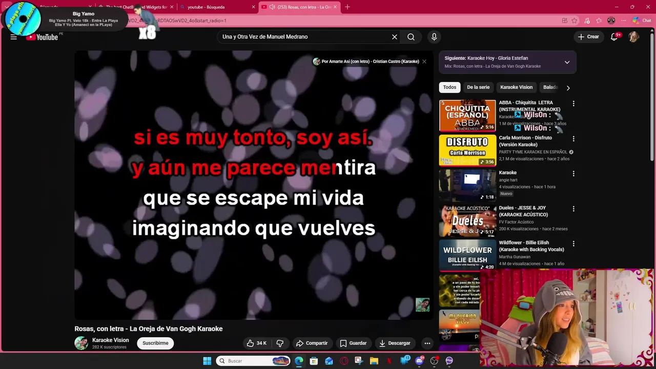
Task: Open menu for ABBA Chiquitita video
Action: tap(573, 104)
